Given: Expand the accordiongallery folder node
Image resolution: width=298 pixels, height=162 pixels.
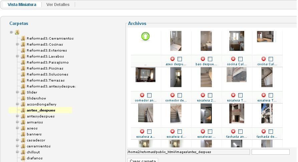Looking at the screenshot, I should (x=17, y=104).
